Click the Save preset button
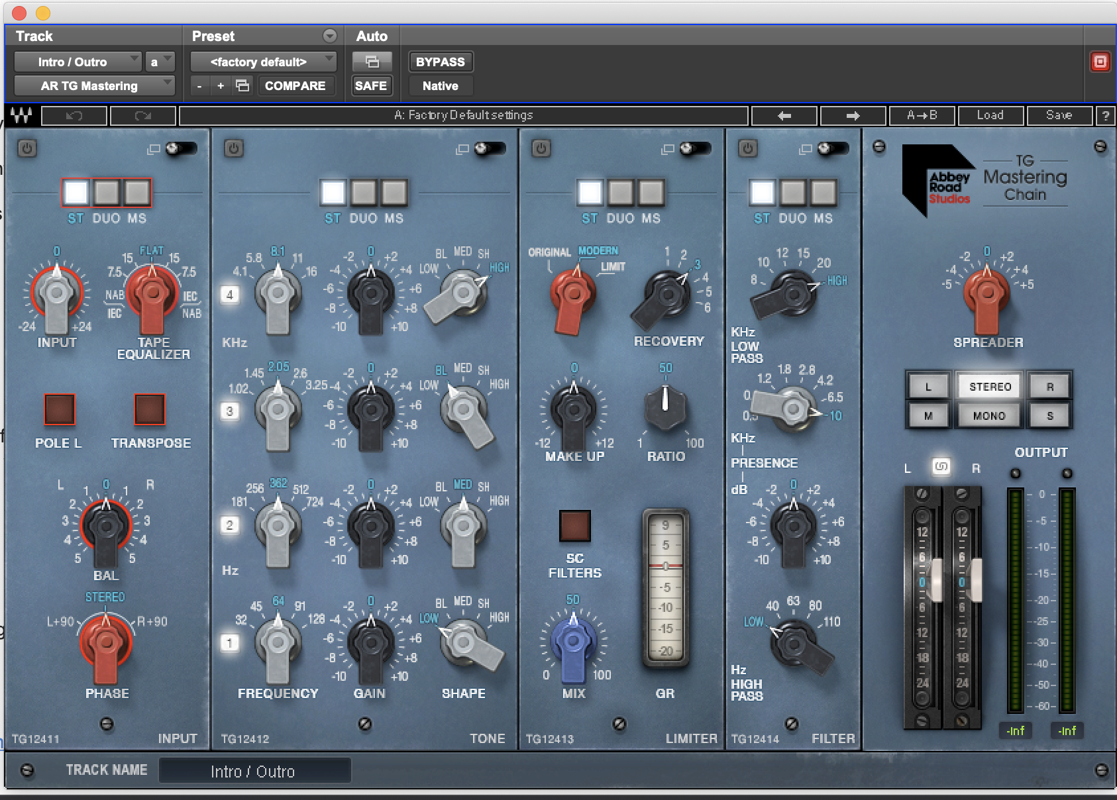The height and width of the screenshot is (800, 1117). tap(1059, 116)
